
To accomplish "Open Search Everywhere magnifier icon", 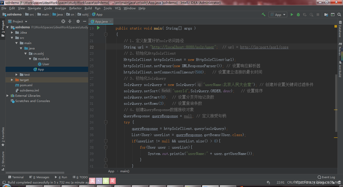I will coord(339,14).
